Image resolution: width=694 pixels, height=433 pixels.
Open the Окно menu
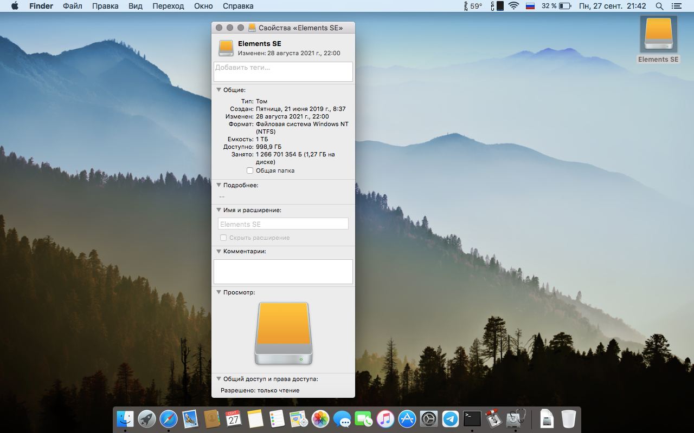tap(203, 6)
